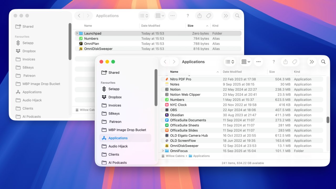Viewport: 336px width, 189px height.
Task: Click the chevron double-arrow toolbar overflow control
Action: [x=312, y=62]
